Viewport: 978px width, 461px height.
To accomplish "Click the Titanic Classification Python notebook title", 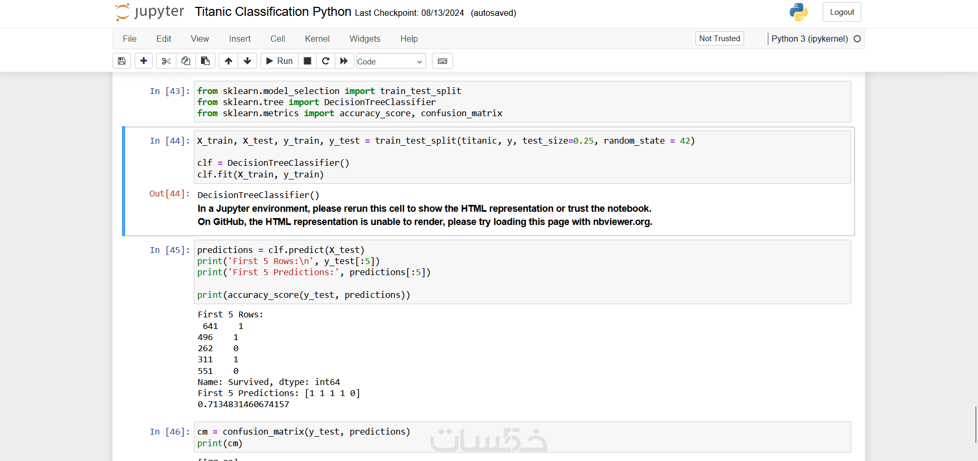I will pos(273,12).
